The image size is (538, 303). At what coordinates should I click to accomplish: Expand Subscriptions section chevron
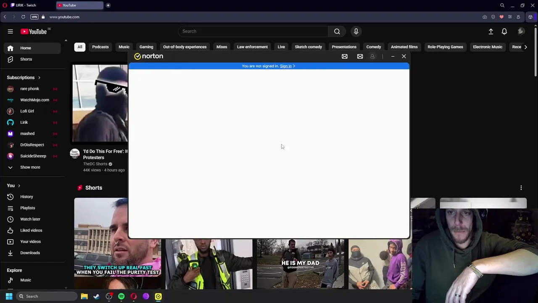click(39, 77)
